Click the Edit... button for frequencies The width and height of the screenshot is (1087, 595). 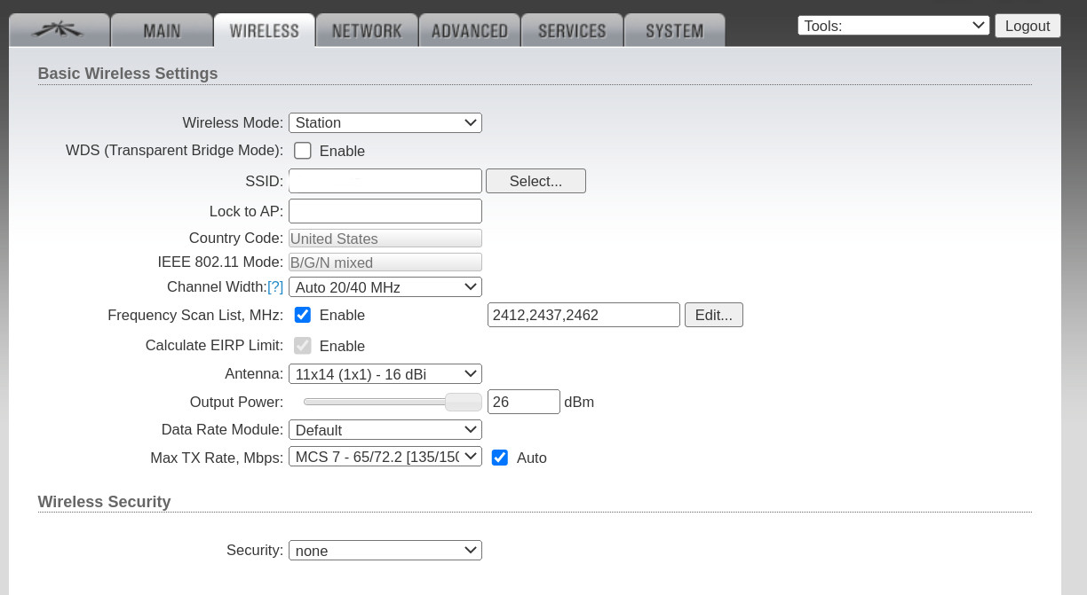coord(714,315)
